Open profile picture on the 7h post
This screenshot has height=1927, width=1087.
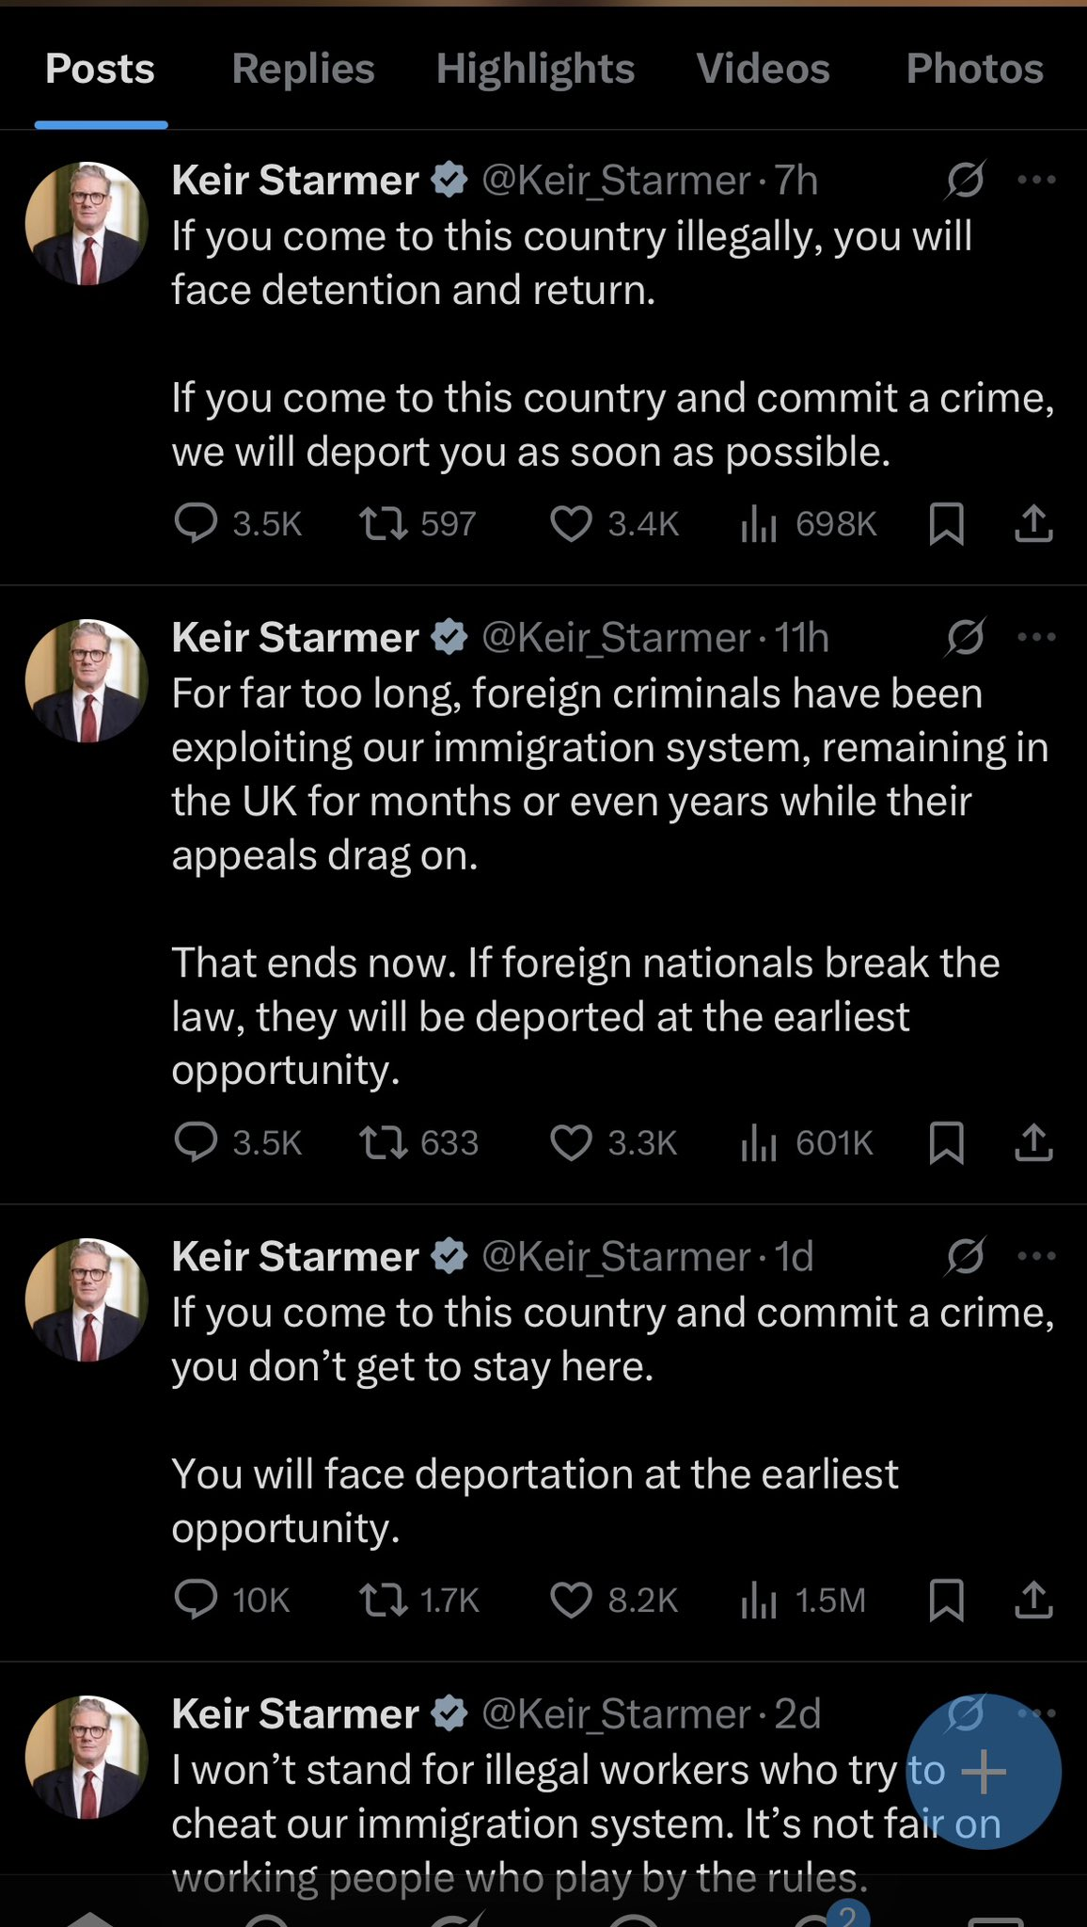(x=87, y=224)
